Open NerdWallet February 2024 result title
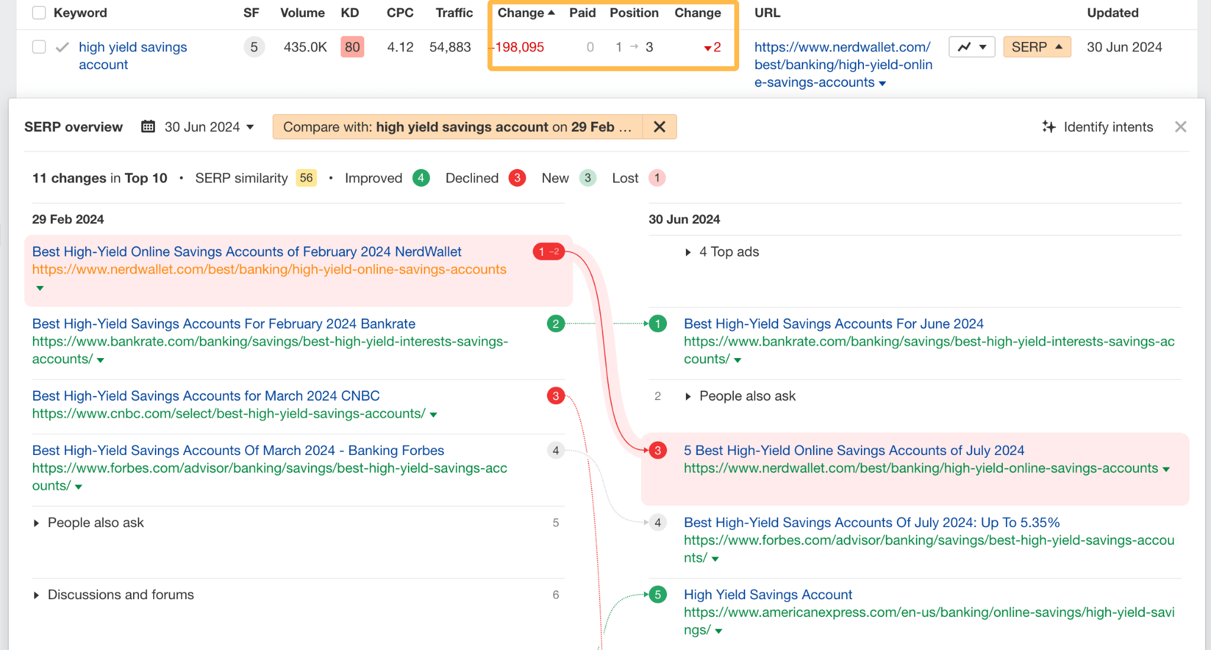This screenshot has width=1211, height=650. [247, 252]
